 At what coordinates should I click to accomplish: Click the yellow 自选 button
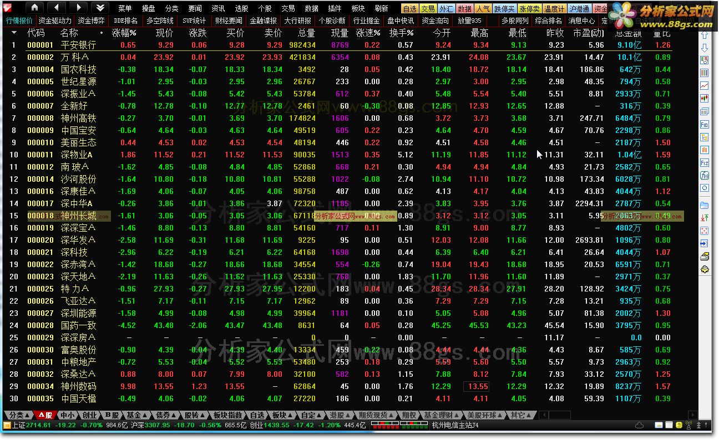click(409, 9)
